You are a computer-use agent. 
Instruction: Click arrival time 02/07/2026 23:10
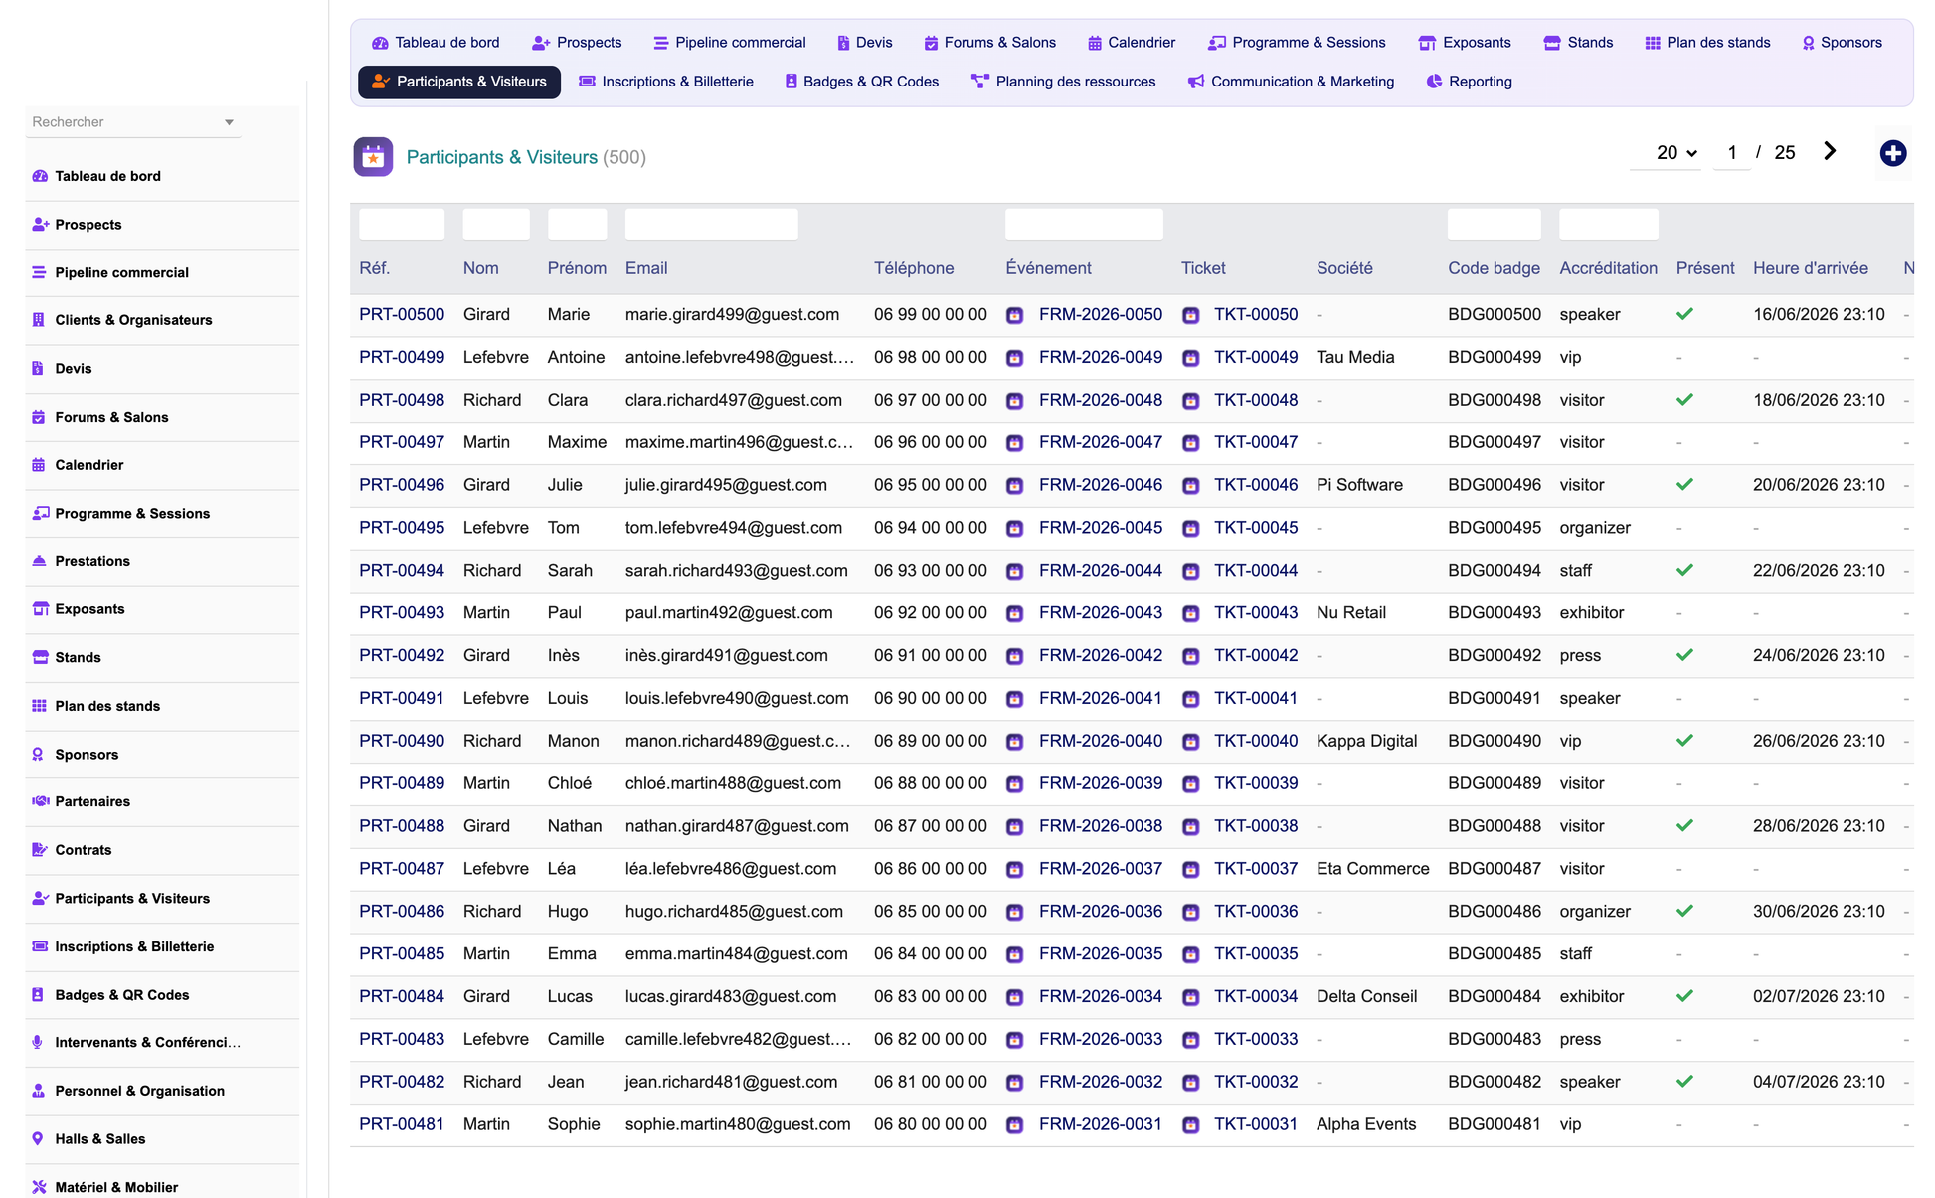(1819, 996)
